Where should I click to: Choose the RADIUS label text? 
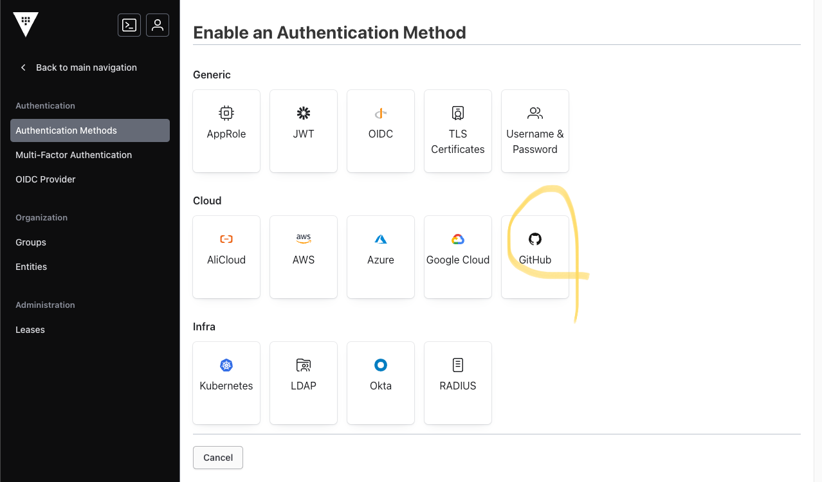[x=458, y=386]
